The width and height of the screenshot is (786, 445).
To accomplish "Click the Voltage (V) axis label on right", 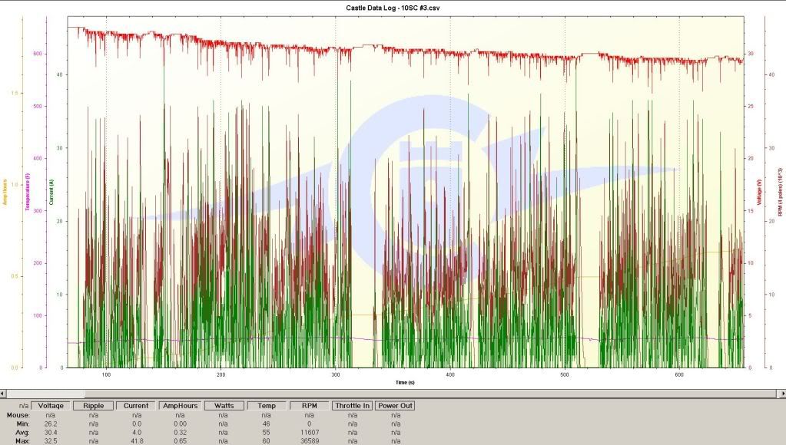I will pyautogui.click(x=759, y=192).
